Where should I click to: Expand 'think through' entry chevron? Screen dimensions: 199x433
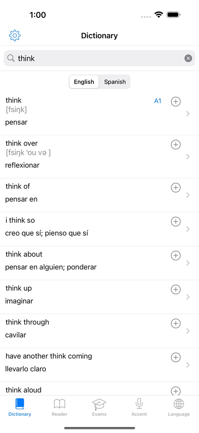[x=188, y=331]
